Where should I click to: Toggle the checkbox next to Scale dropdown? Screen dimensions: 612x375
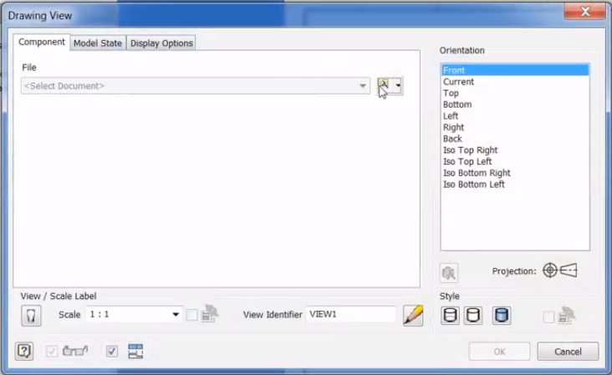pyautogui.click(x=192, y=315)
